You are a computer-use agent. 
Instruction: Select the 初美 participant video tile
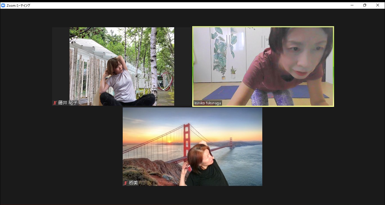point(192,147)
